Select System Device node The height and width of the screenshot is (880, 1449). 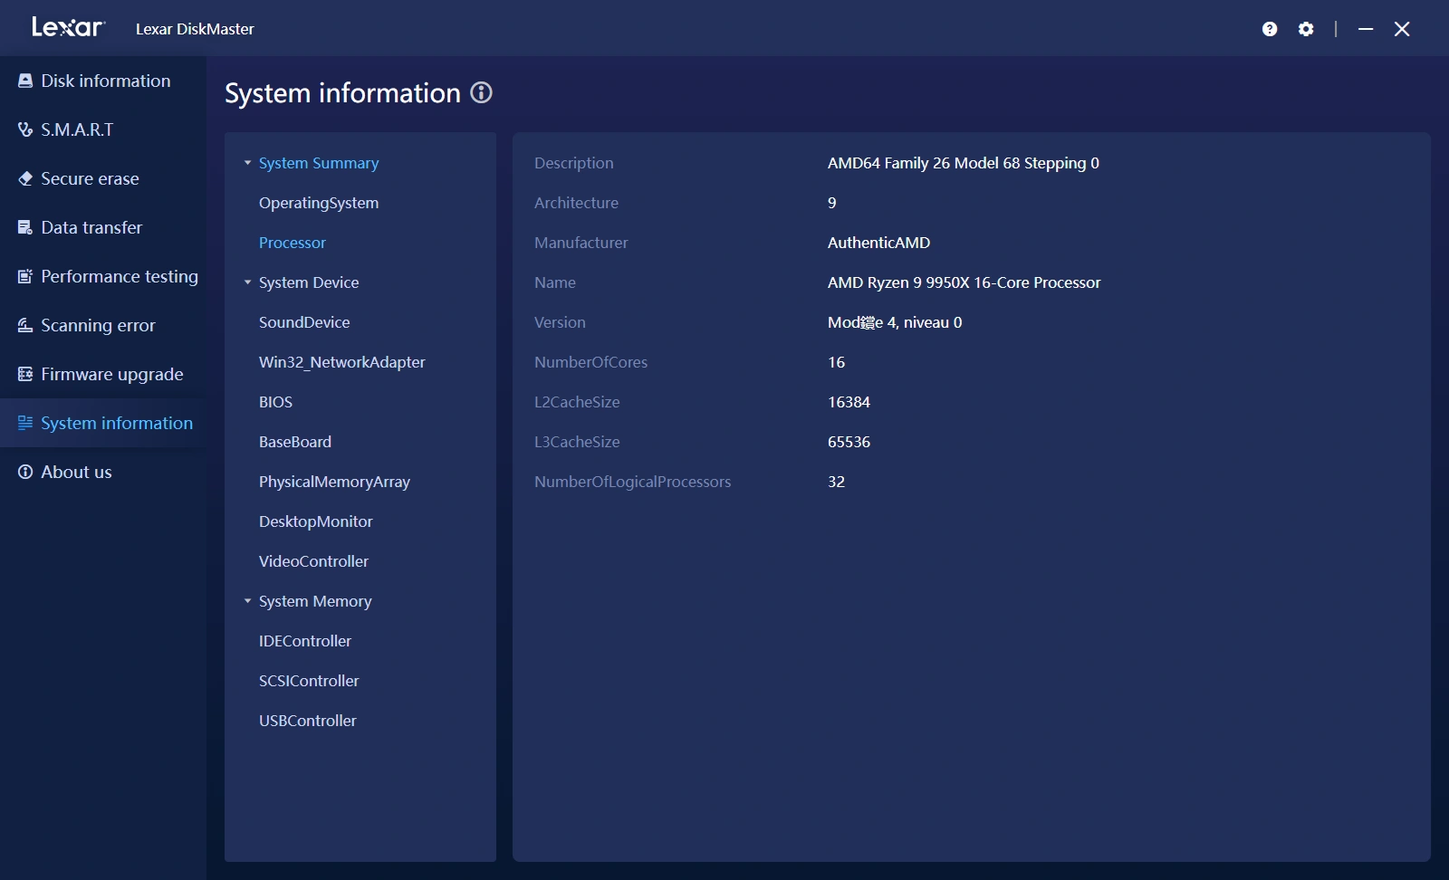(x=309, y=282)
